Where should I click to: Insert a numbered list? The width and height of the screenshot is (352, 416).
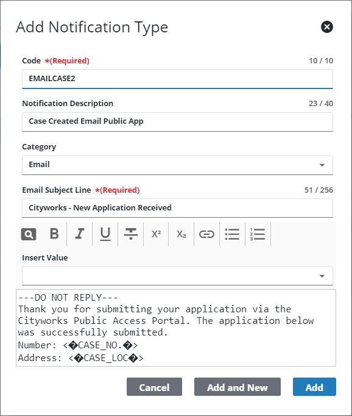[x=258, y=234]
